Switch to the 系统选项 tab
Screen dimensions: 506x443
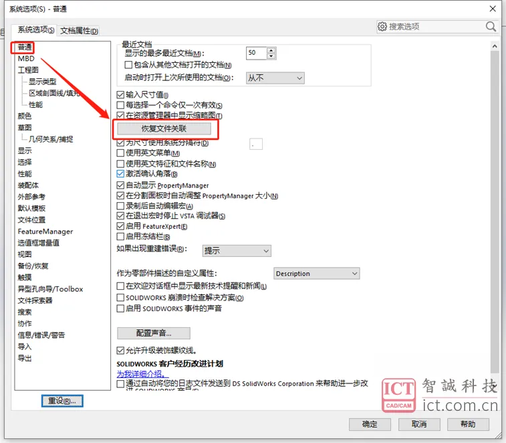click(36, 29)
